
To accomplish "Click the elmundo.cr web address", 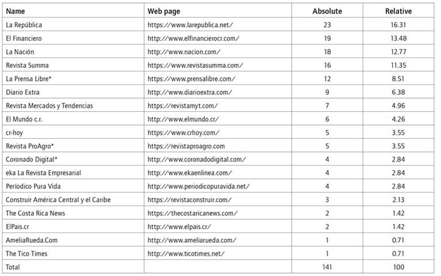I will 183,119.
